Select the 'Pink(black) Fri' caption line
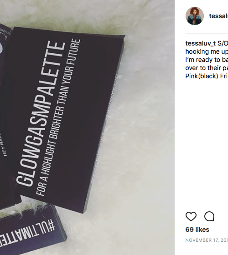Viewport: 228px width, 255px height. pyautogui.click(x=207, y=76)
